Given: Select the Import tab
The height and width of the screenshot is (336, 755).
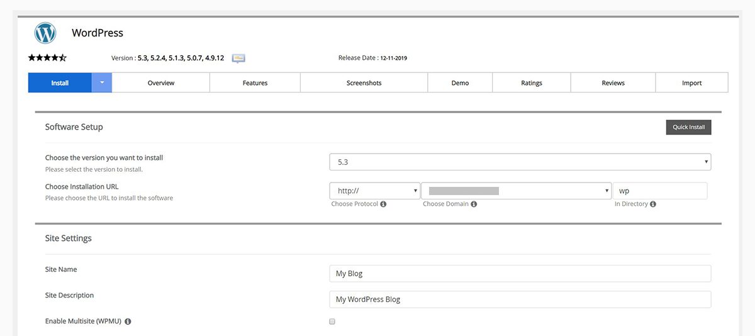Looking at the screenshot, I should (691, 82).
